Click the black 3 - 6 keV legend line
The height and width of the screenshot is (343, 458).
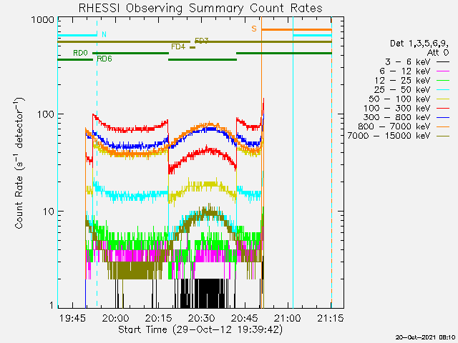pyautogui.click(x=443, y=62)
